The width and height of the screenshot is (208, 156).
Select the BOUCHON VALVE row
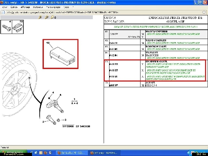[156, 48]
